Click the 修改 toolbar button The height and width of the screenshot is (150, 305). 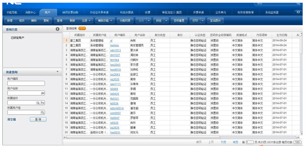pyautogui.click(x=22, y=21)
